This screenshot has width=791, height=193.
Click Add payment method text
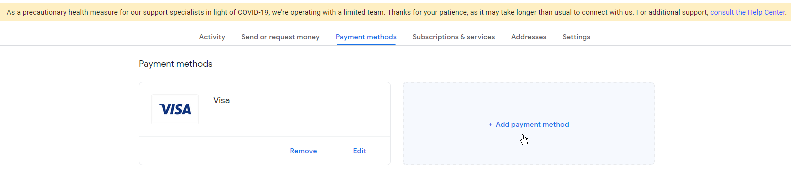(x=532, y=125)
